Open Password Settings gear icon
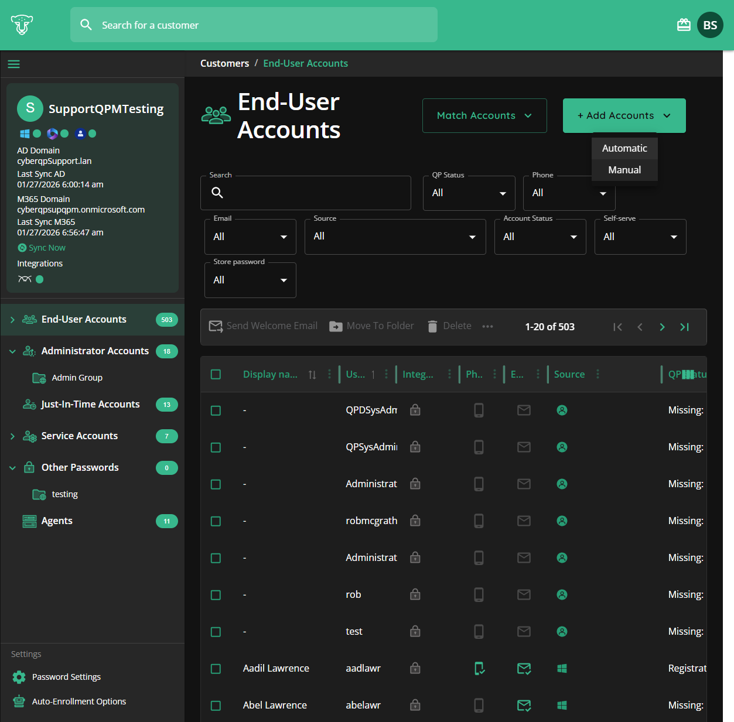Image resolution: width=734 pixels, height=722 pixels. pyautogui.click(x=19, y=677)
